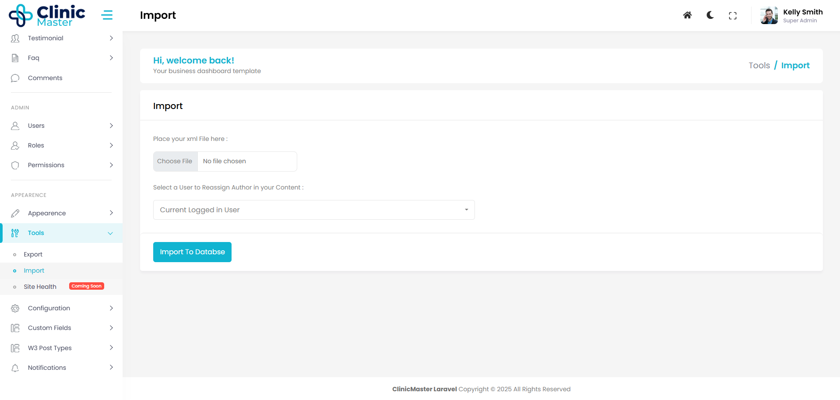Click the Clinic Master logo

(x=47, y=15)
